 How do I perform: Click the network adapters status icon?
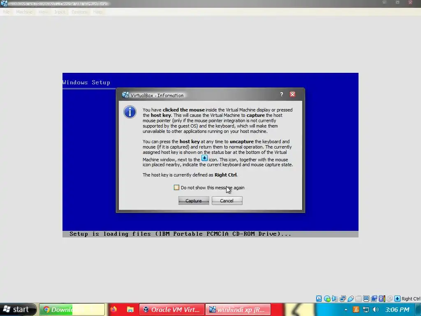coord(342,299)
